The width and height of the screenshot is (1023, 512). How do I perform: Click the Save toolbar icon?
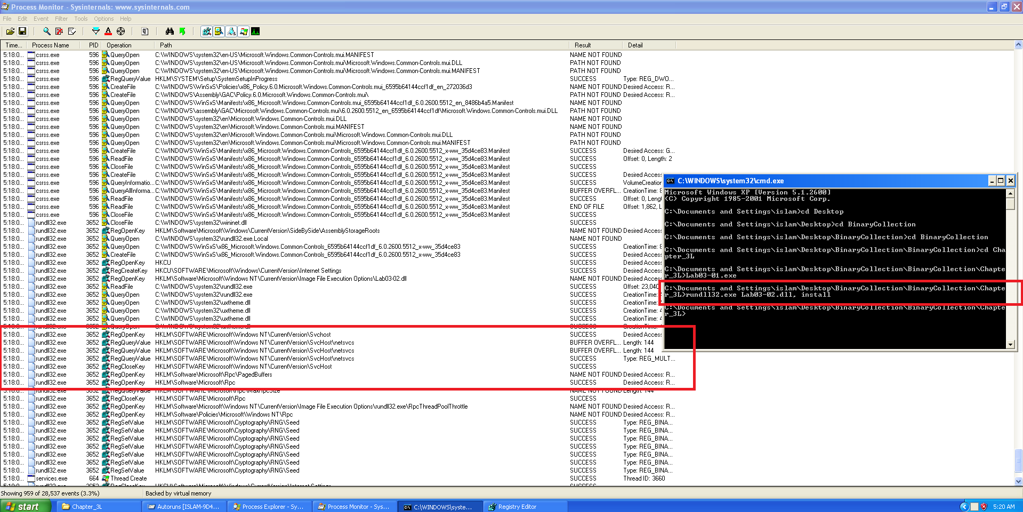(x=22, y=31)
